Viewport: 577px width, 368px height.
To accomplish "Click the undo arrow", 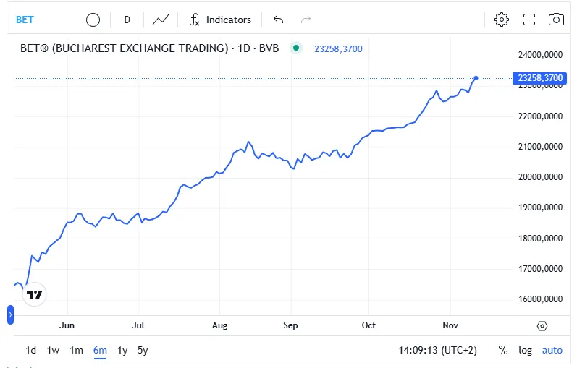I will [278, 20].
